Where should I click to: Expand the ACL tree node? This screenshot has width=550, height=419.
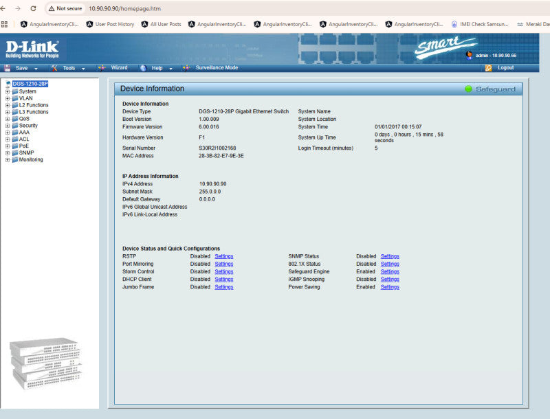point(8,139)
